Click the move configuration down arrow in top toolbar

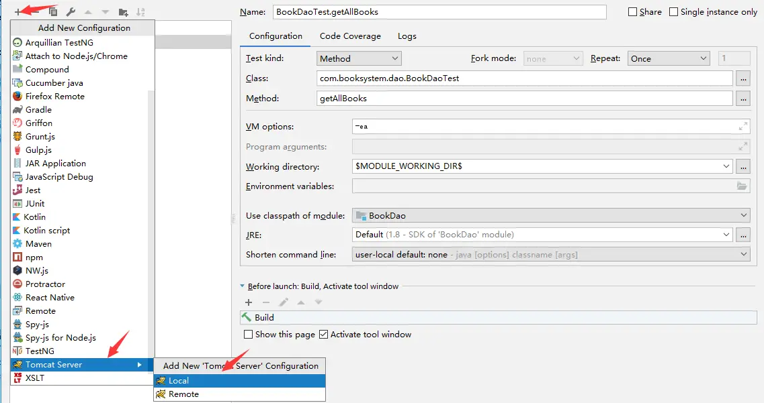click(x=105, y=11)
